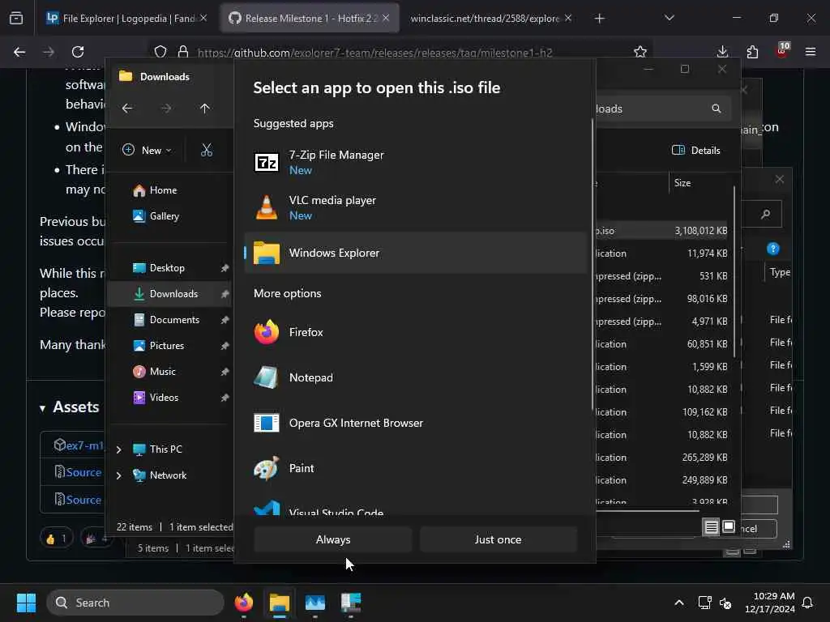Click the taskbar Search box
830x622 pixels.
135,603
